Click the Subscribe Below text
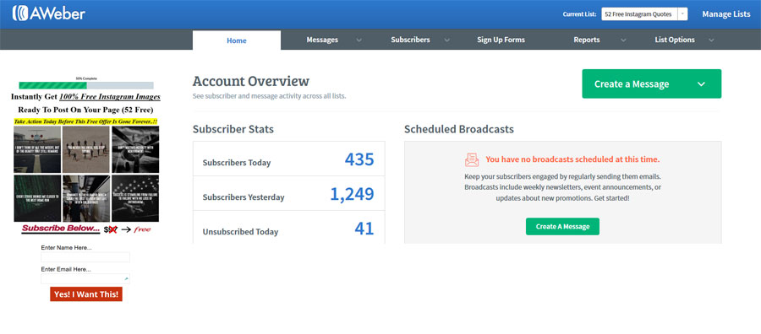 tap(61, 229)
